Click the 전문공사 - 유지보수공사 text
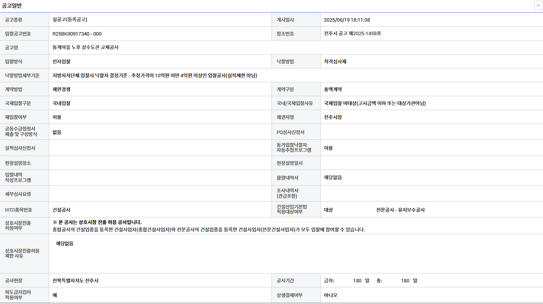Screen dimensions: 543x304 pos(400,210)
